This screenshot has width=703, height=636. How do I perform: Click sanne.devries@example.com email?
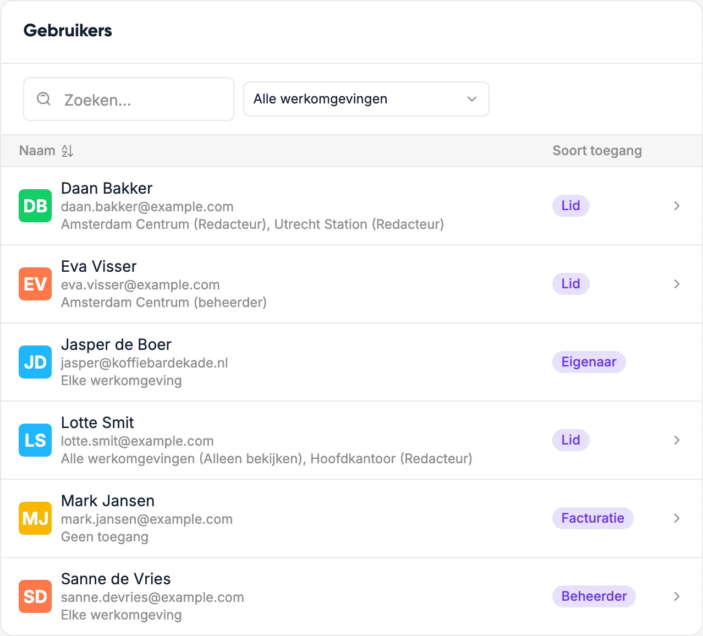point(152,597)
